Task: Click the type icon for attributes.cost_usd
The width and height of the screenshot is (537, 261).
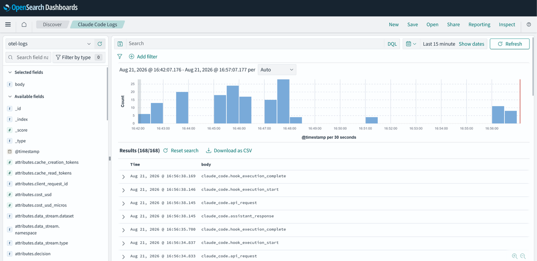Action: click(10, 195)
